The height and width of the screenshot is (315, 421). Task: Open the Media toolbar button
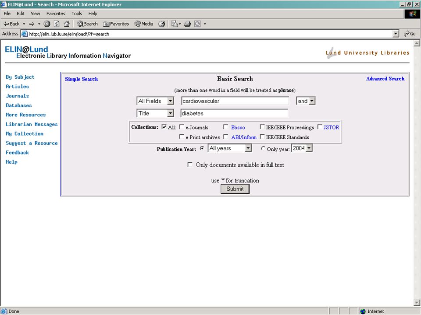point(144,24)
